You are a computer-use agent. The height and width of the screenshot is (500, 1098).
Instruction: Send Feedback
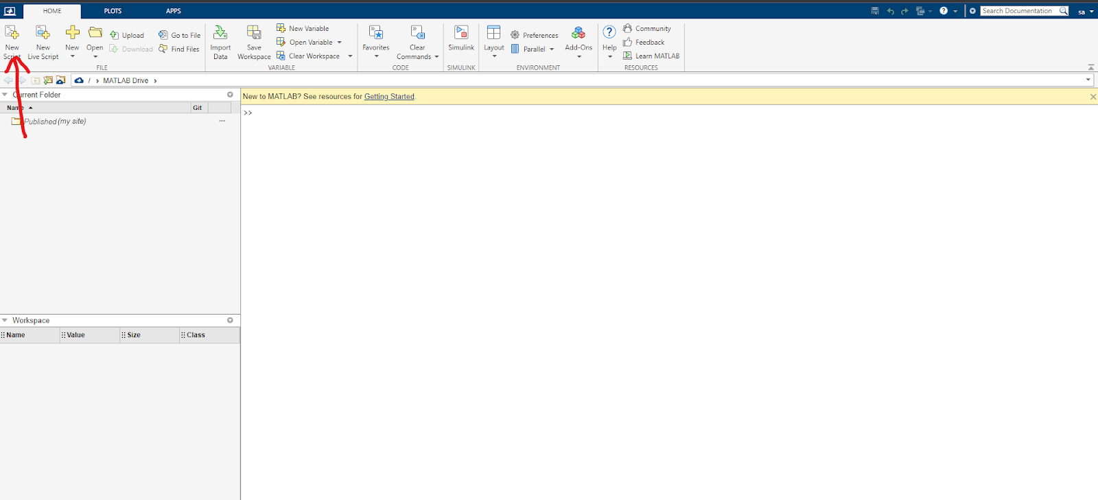pos(644,42)
